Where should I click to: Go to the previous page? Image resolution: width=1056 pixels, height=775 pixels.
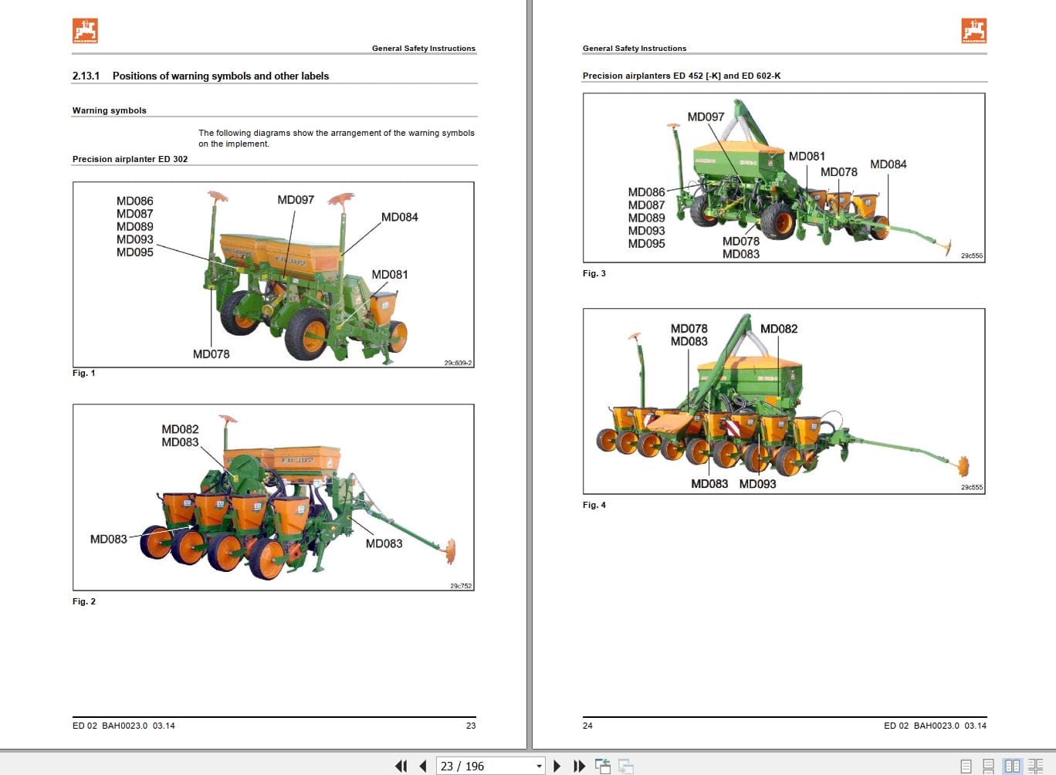pos(423,766)
